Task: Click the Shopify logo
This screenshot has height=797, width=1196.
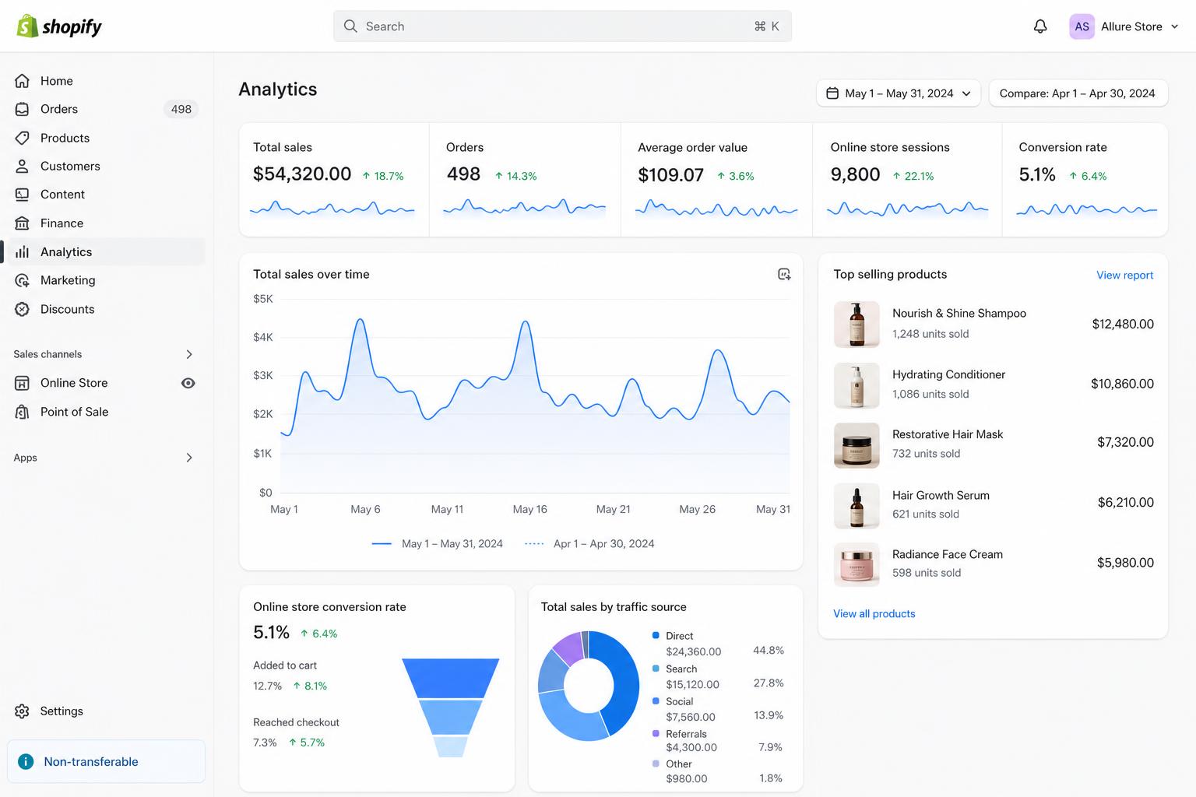Action: 59,26
